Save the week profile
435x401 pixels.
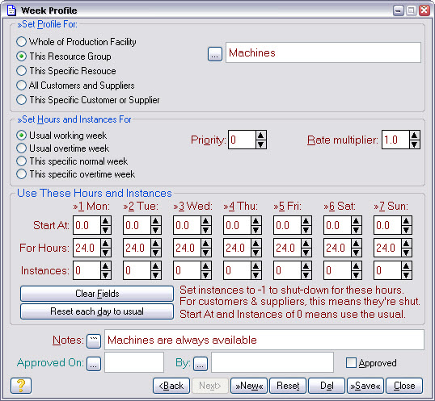pyautogui.click(x=365, y=386)
